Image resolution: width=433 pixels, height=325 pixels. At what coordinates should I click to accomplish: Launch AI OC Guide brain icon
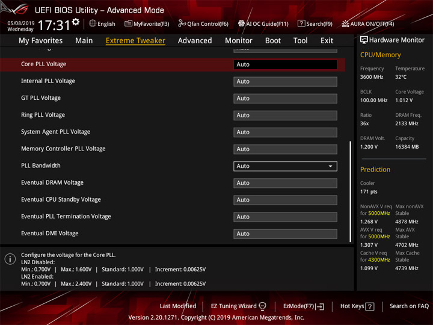point(241,23)
